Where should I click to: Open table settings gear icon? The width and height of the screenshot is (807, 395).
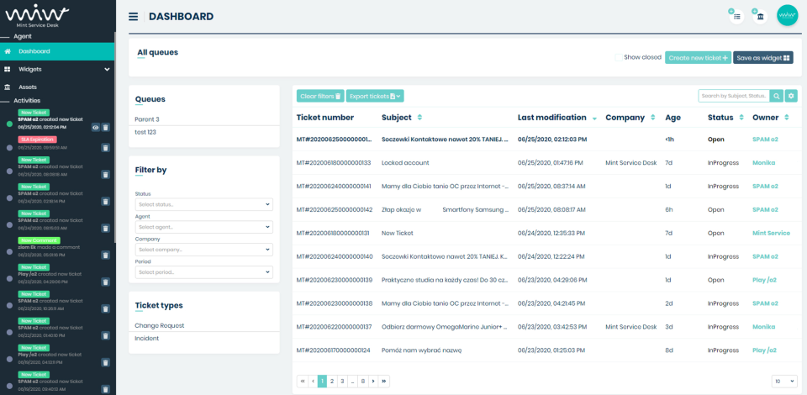pos(791,96)
